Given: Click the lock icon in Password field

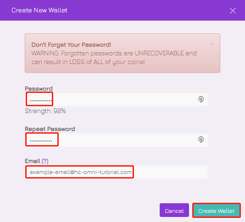Looking at the screenshot, I should click(x=201, y=99).
